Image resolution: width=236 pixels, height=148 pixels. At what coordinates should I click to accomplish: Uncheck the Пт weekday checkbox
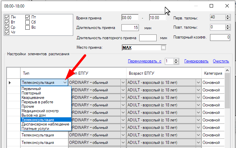(28, 17)
